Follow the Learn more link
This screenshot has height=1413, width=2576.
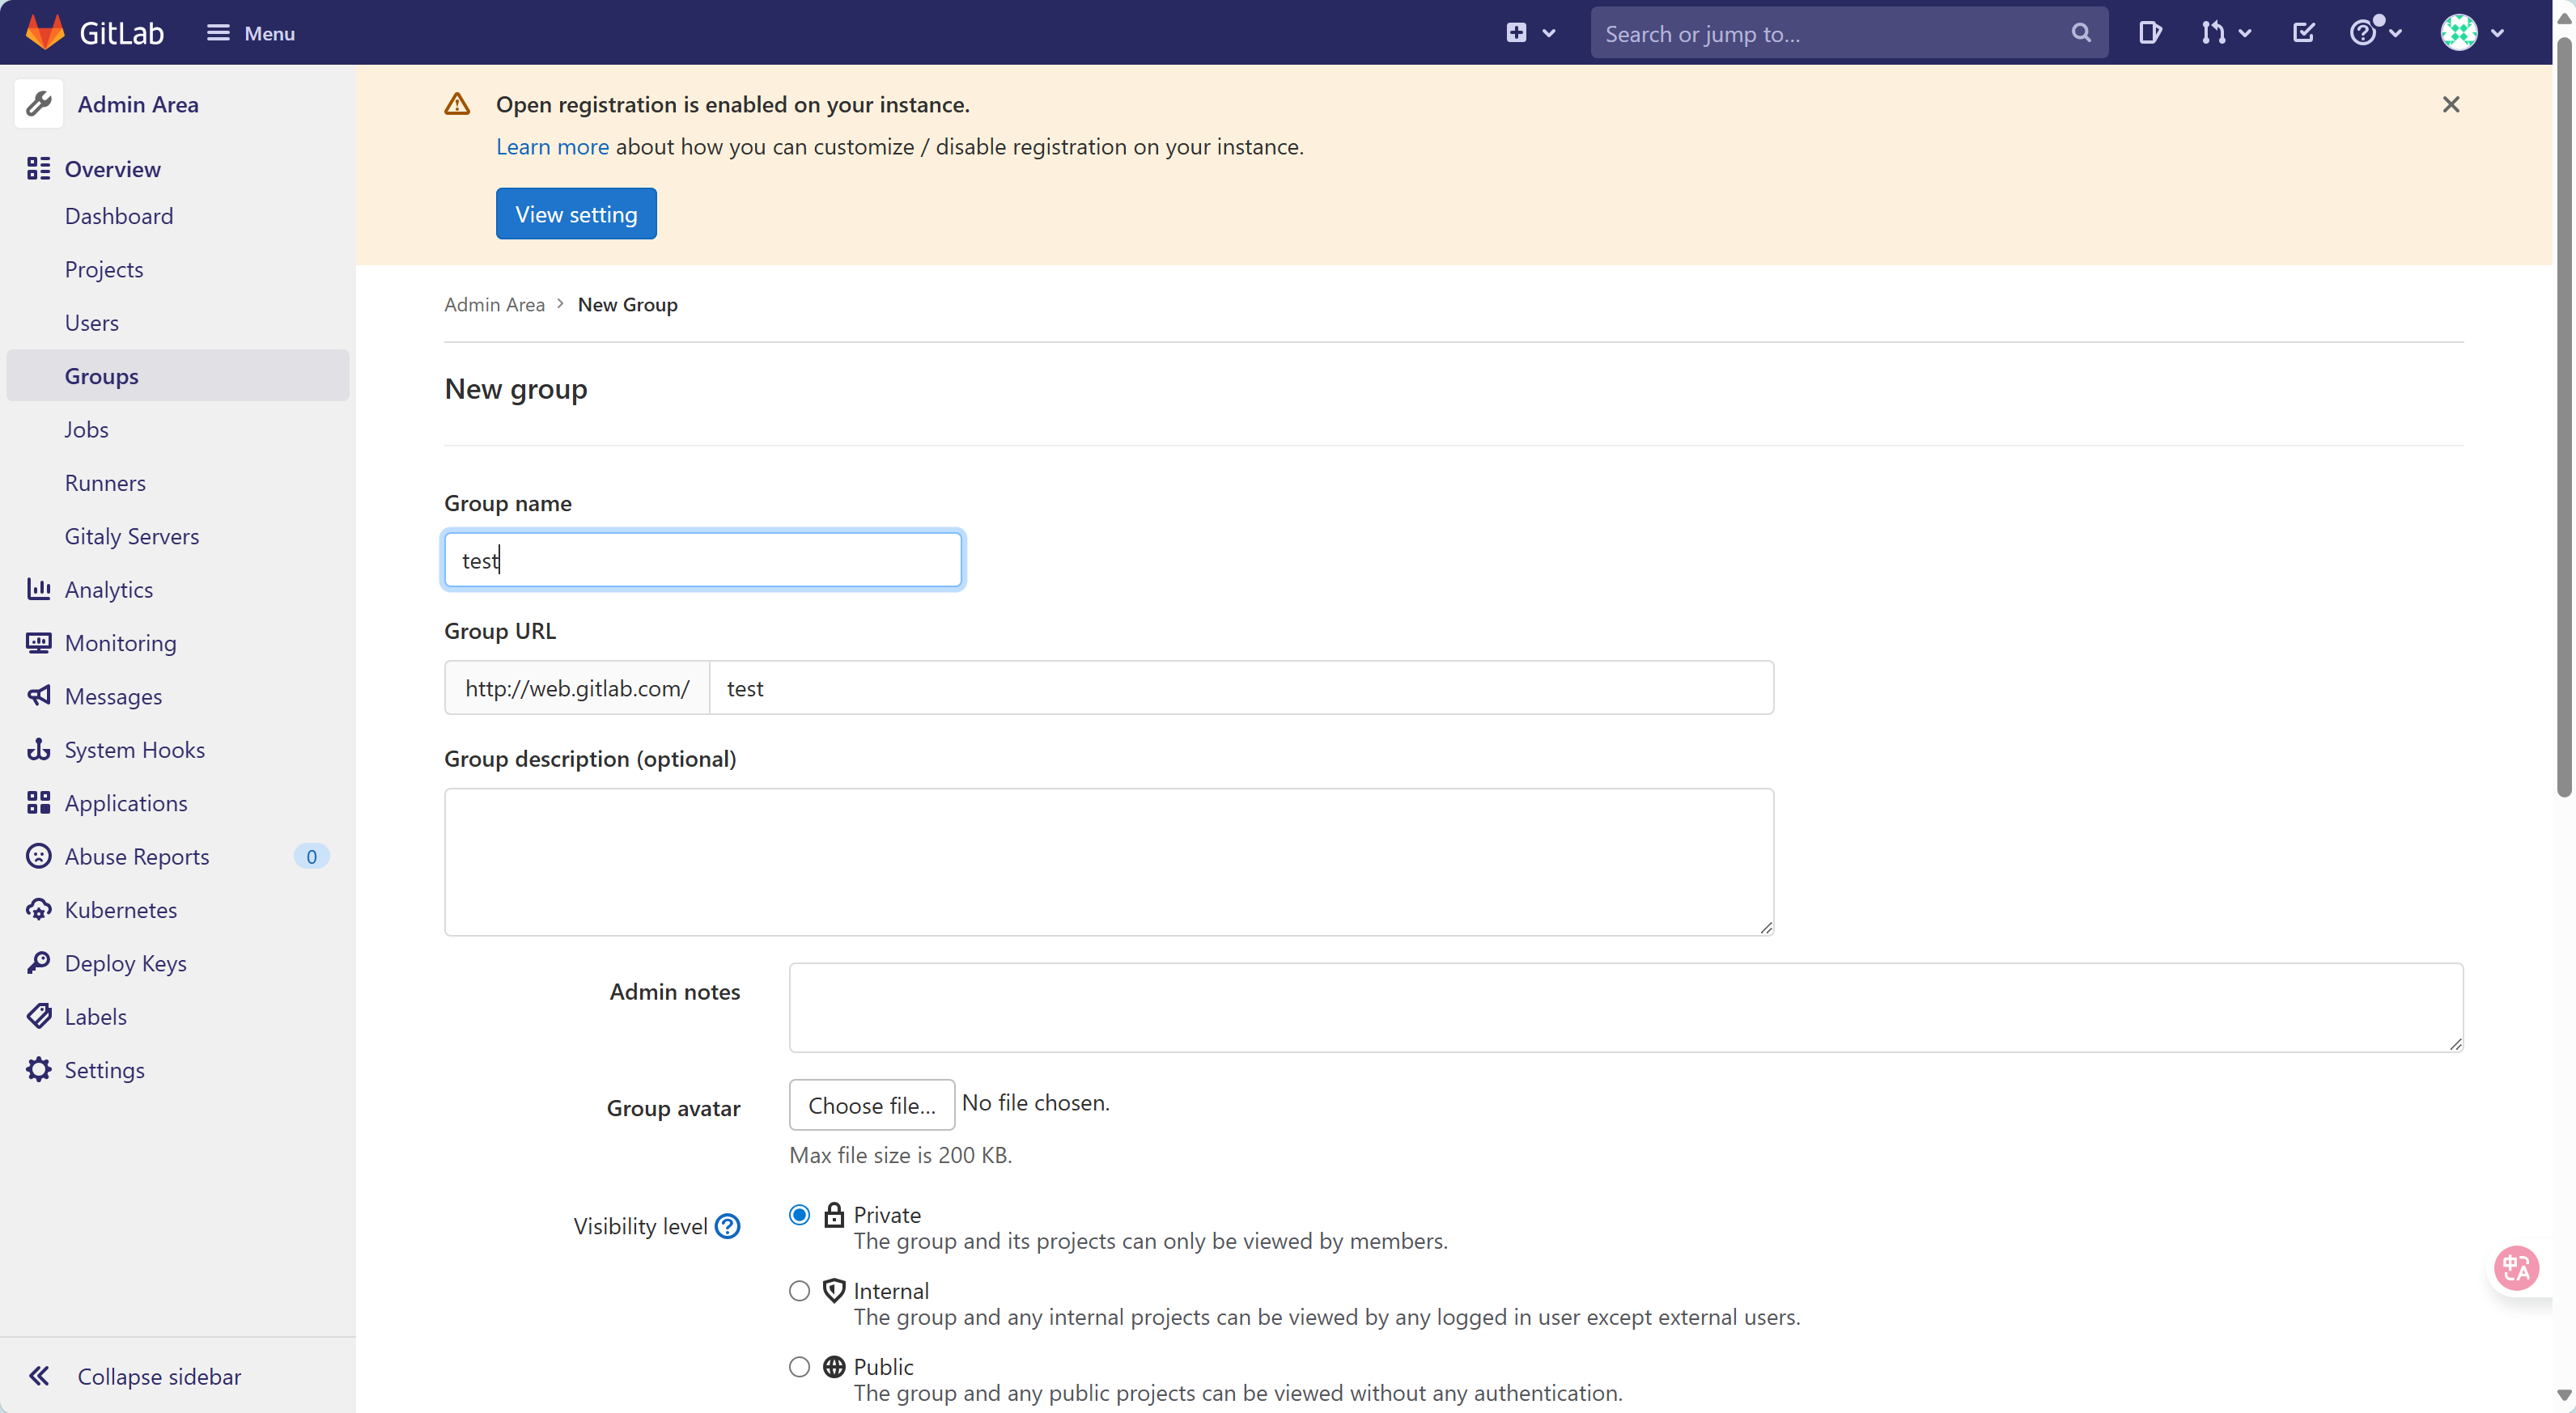552,147
